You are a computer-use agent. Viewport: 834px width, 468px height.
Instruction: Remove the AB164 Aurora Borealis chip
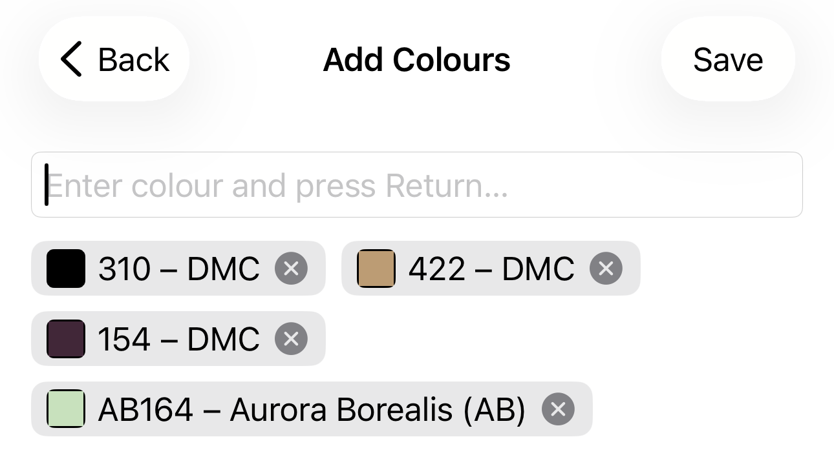558,409
